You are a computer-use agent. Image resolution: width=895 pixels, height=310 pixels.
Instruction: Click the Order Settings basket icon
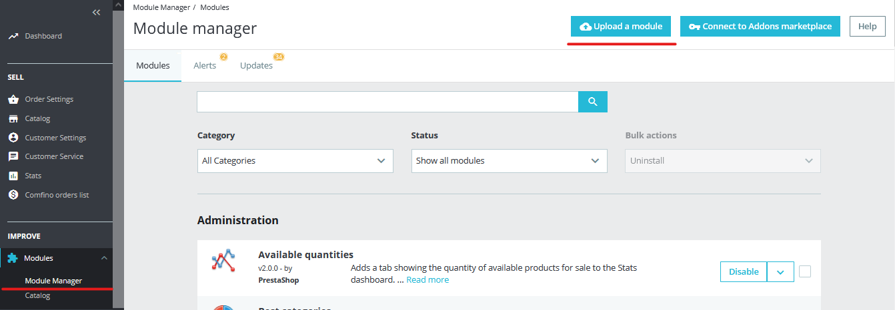13,99
